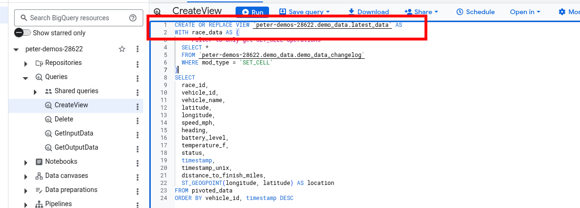This screenshot has height=208, width=580.
Task: Expand the Data canvases node
Action: [26, 176]
